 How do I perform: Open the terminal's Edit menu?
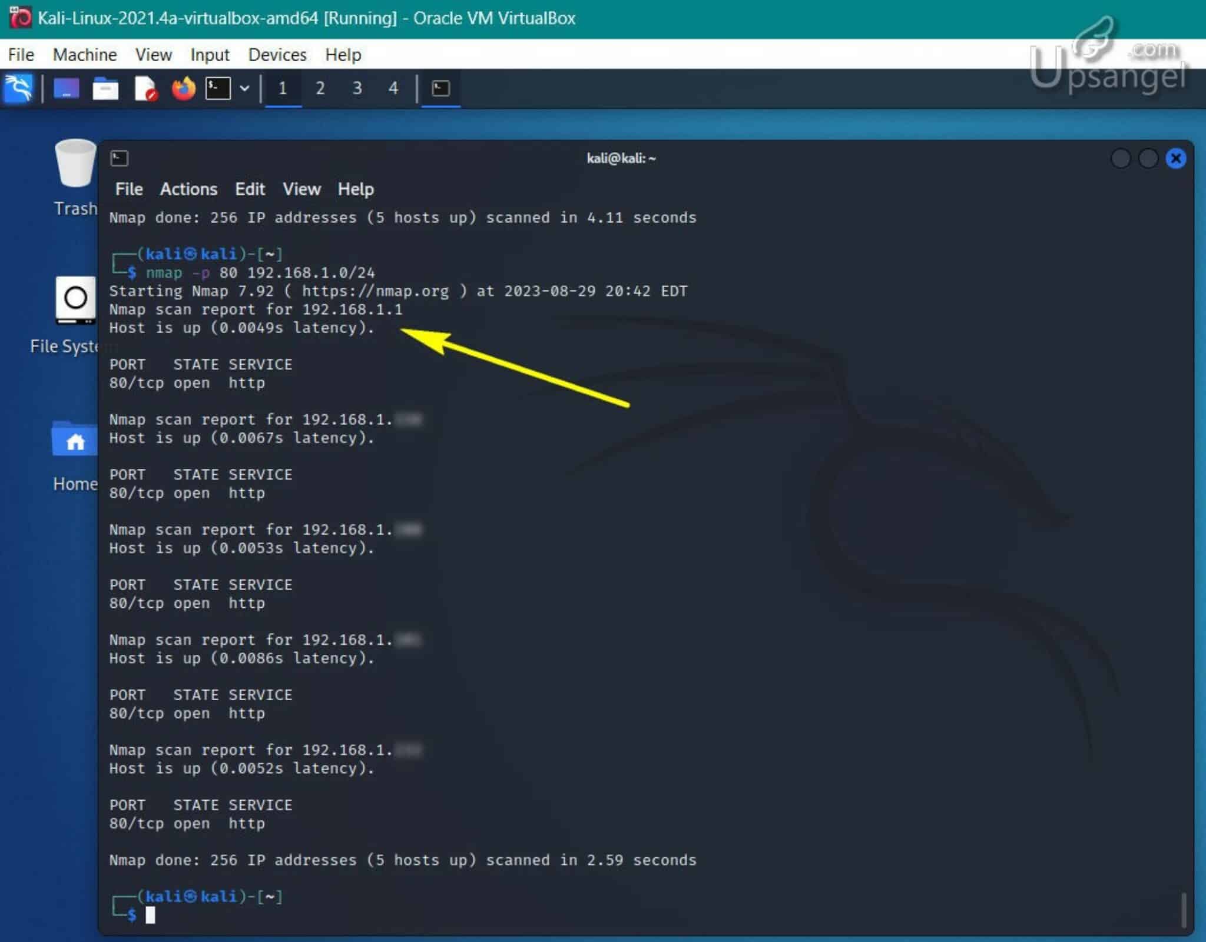250,189
